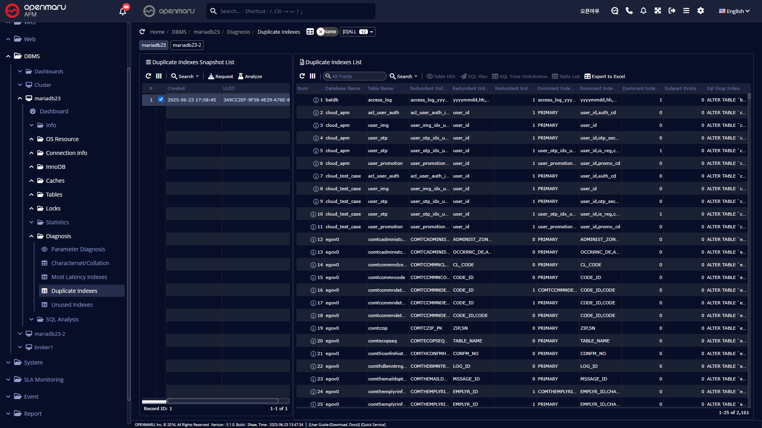This screenshot has width=762, height=428.
Task: Refresh the Duplicate Indexes Snapshot List
Action: (148, 76)
